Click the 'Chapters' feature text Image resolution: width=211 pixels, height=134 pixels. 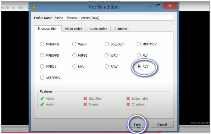(x=138, y=104)
